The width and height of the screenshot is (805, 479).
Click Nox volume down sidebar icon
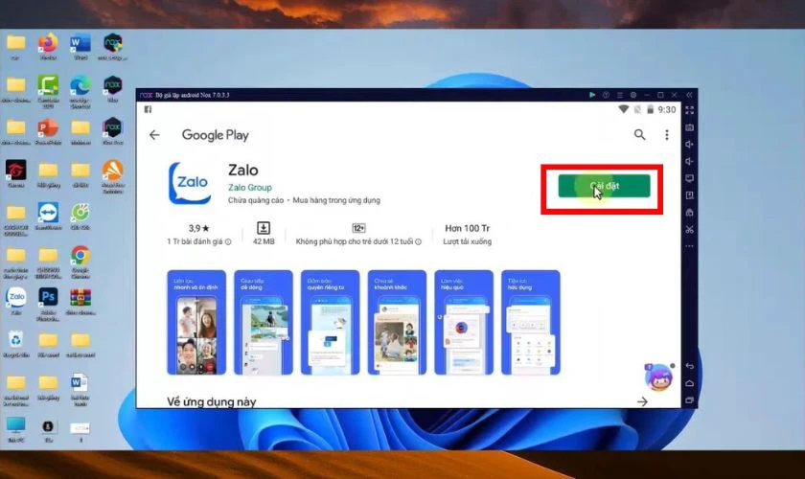coord(689,161)
